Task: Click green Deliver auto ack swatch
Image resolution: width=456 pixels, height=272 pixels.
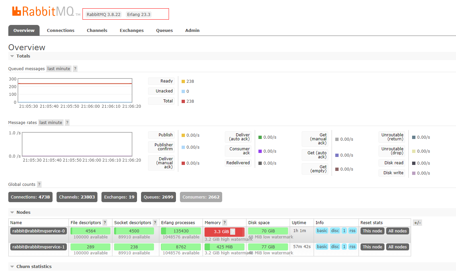Action: [x=260, y=137]
